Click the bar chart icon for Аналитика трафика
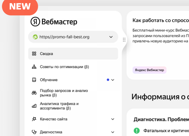Viewport: 189px width, 136px height. pos(34,106)
